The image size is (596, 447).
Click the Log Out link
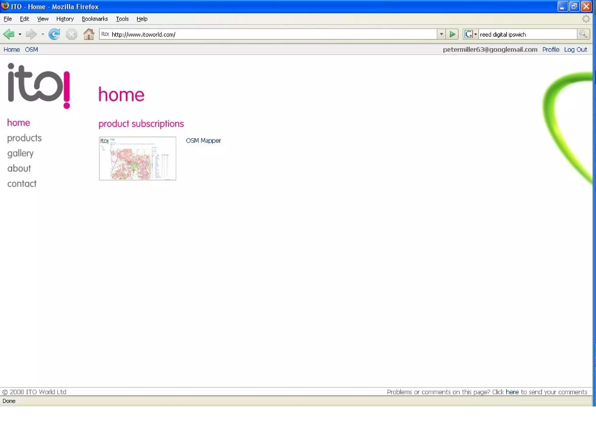point(575,49)
